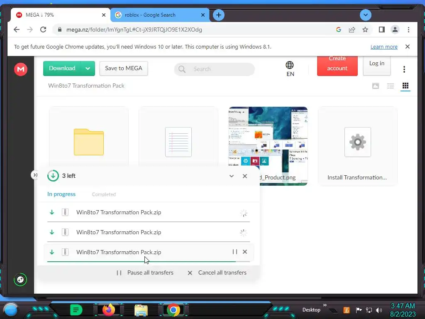425x319 pixels.
Task: Click the magnifier icon in the Search box
Action: (x=182, y=69)
